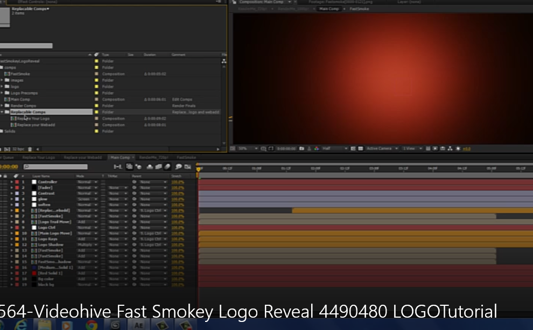The image size is (533, 330).
Task: Toggle preserve transparency for soften layer
Action: [103, 205]
